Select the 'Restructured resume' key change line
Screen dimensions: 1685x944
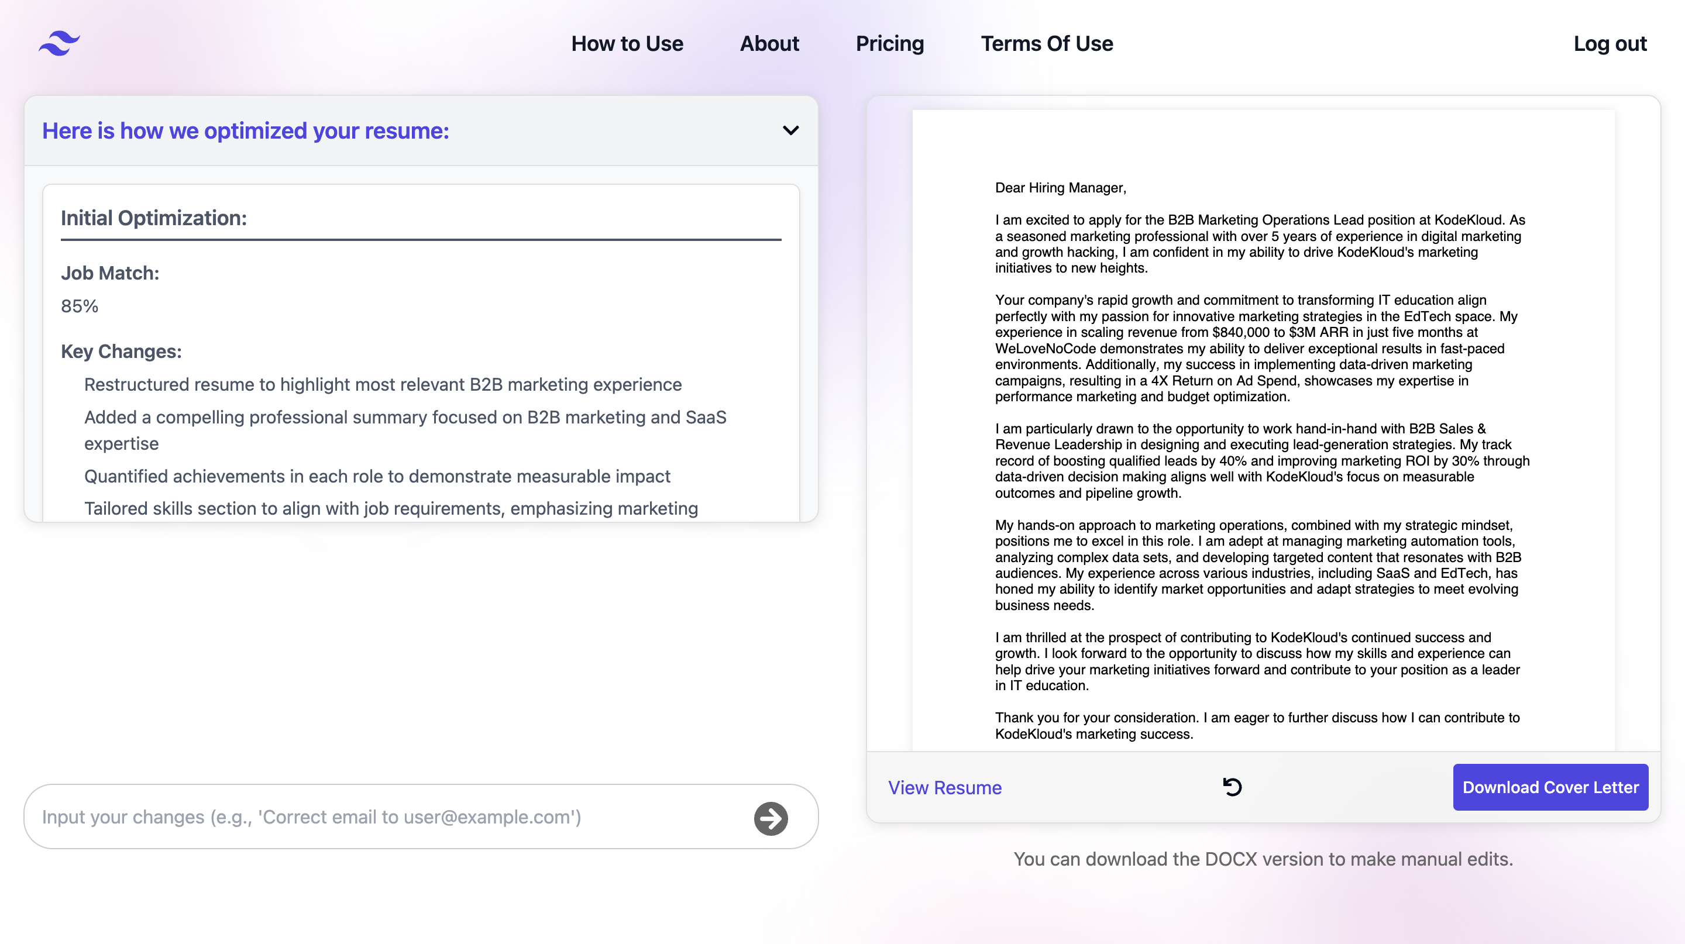coord(383,384)
